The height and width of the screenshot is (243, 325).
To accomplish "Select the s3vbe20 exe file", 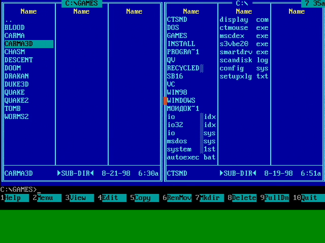I will pyautogui.click(x=244, y=44).
